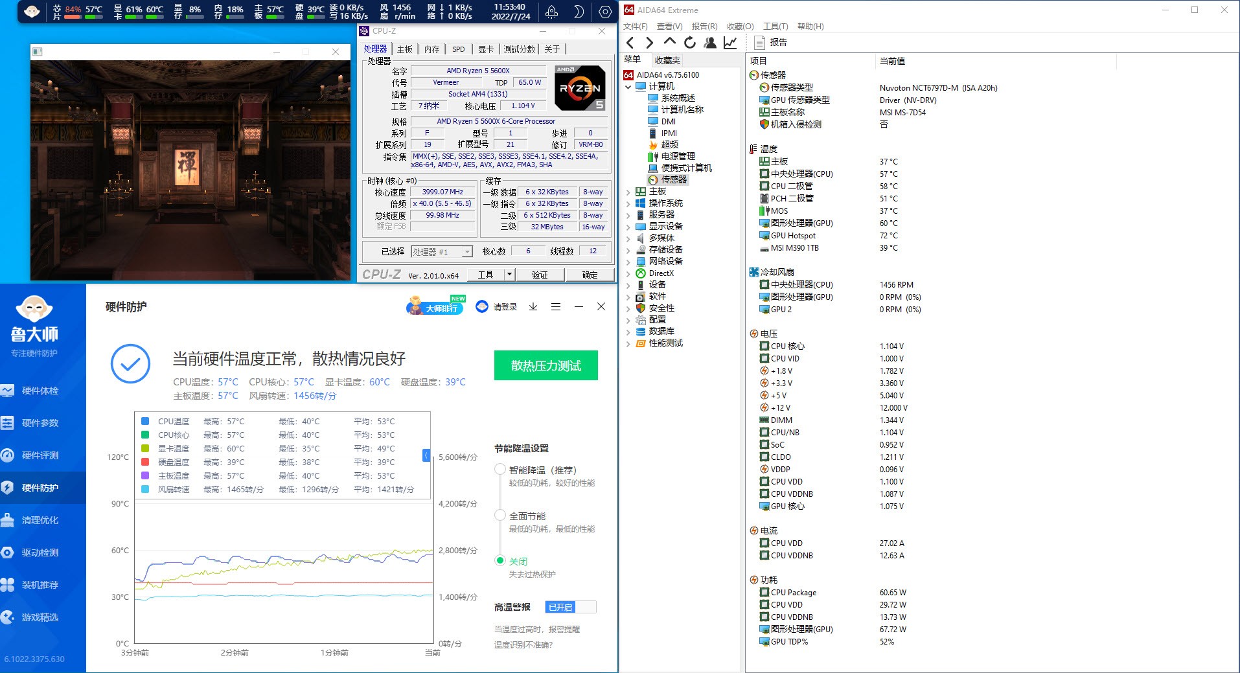
Task: Collapse the legend panel with blue arrow
Action: [x=426, y=455]
